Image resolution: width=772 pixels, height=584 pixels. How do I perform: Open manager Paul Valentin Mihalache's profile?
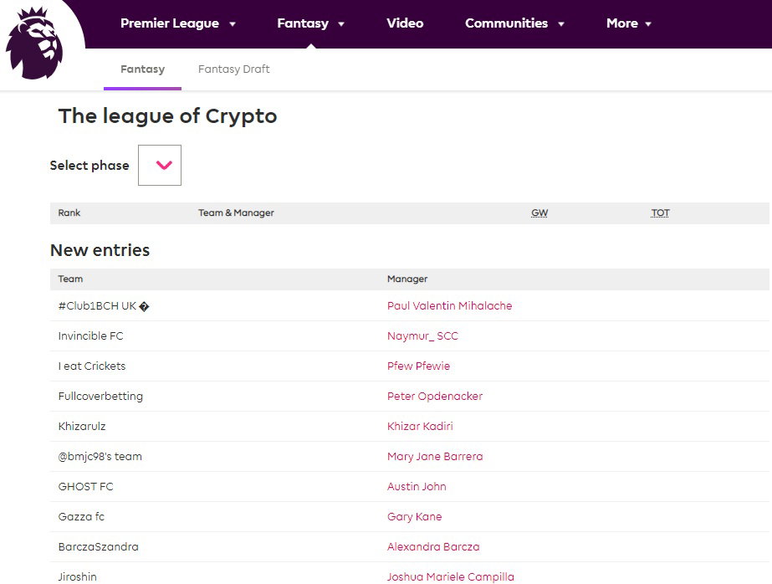click(449, 305)
